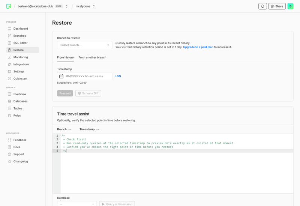Click the LSN link
This screenshot has width=300, height=206.
(x=118, y=76)
